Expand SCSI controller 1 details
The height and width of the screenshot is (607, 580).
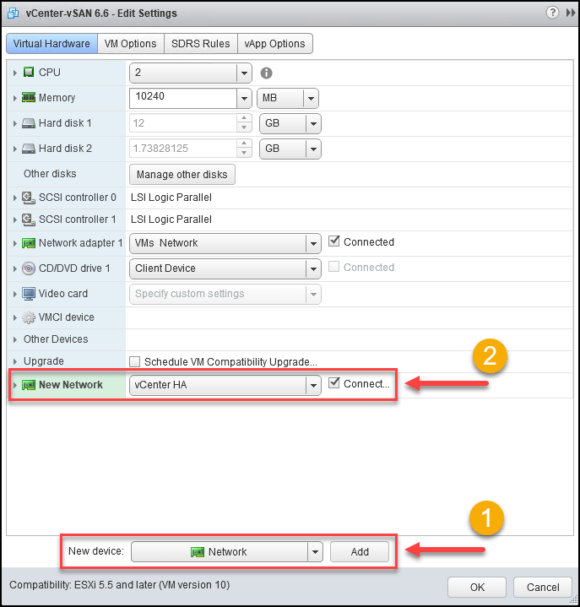pyautogui.click(x=14, y=219)
